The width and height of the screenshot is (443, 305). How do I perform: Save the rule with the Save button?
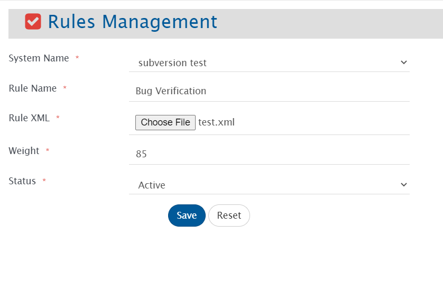coord(187,216)
